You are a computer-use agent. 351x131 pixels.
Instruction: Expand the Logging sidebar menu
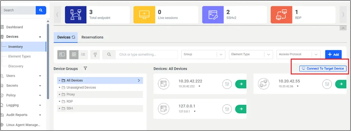(40, 105)
